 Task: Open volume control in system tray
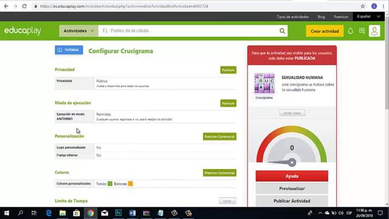pyautogui.click(x=341, y=213)
